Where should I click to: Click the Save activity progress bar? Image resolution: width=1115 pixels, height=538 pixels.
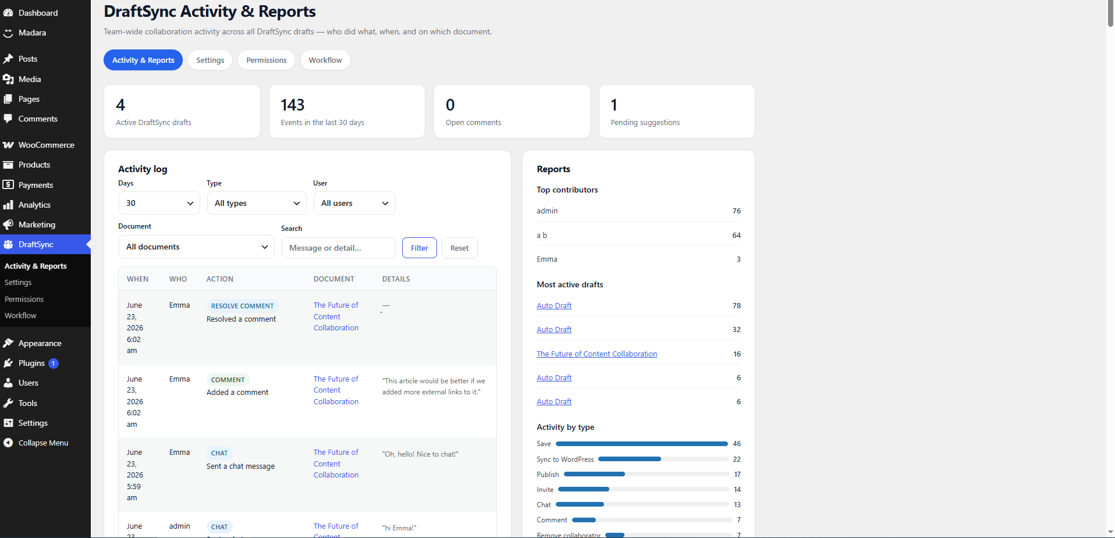click(642, 444)
